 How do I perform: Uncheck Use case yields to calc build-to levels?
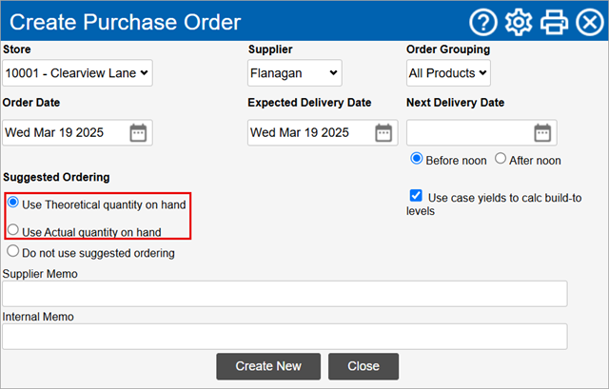click(416, 195)
